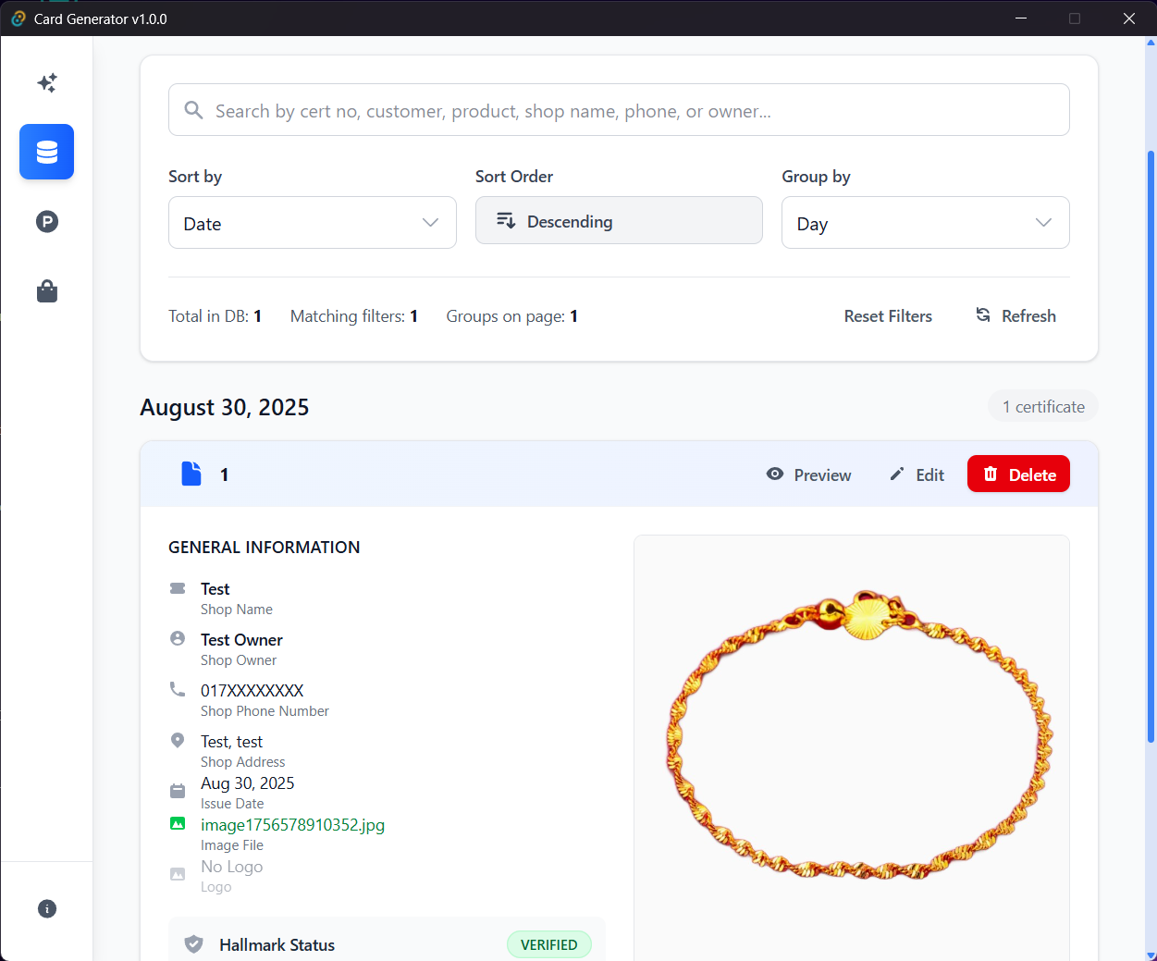Open the shopping bag sidebar icon
Viewport: 1157px width, 961px height.
[x=47, y=292]
